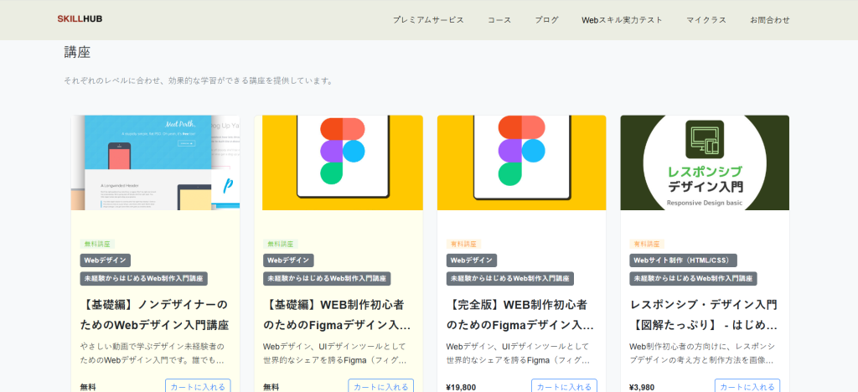Add the ¥3,980 responsive design course to cart
The width and height of the screenshot is (858, 392).
pyautogui.click(x=747, y=386)
